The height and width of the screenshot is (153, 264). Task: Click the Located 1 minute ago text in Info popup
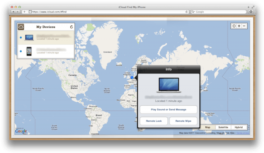[169, 101]
